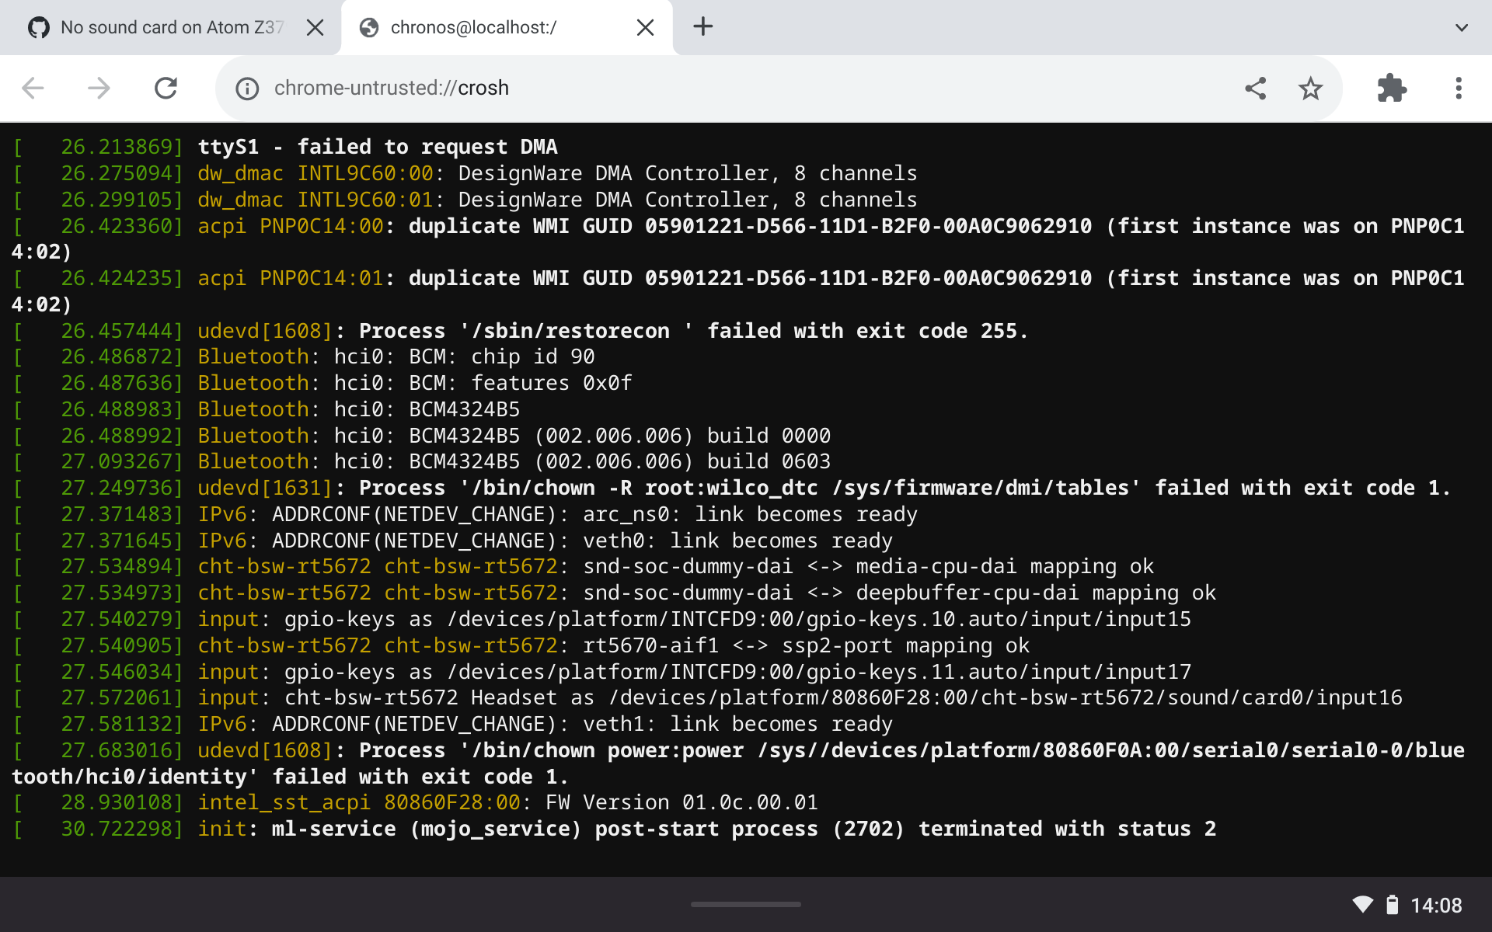Click the battery indicator in the status tray

tap(1392, 904)
